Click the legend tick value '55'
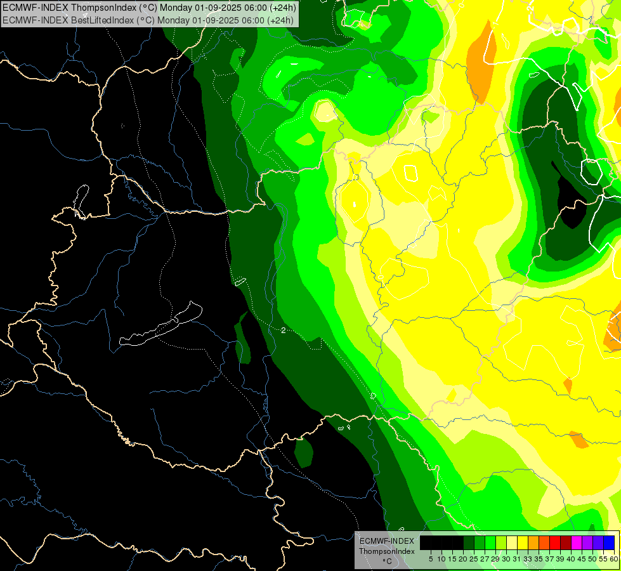 pyautogui.click(x=603, y=559)
